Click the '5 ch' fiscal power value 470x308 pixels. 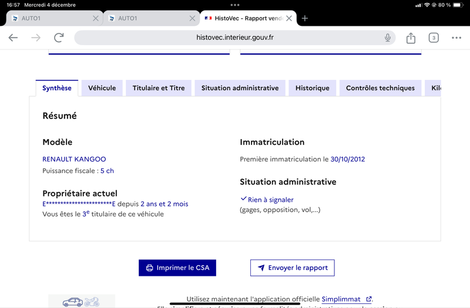point(107,171)
